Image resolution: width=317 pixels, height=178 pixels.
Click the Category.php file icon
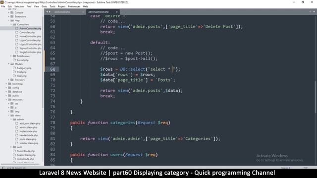tap(14, 68)
